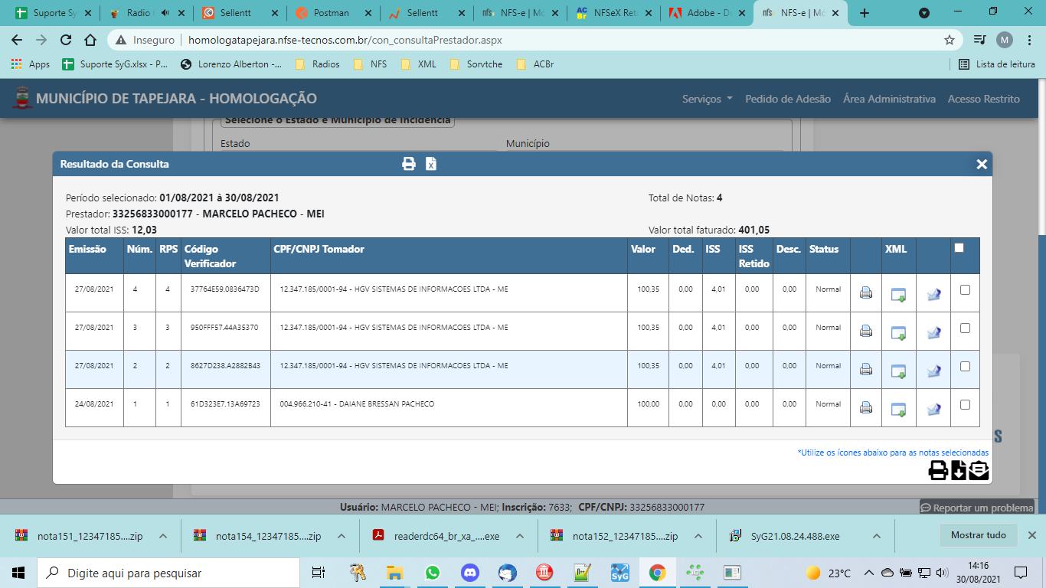The image size is (1046, 588).
Task: Download XML for nota number 2
Action: tap(898, 371)
